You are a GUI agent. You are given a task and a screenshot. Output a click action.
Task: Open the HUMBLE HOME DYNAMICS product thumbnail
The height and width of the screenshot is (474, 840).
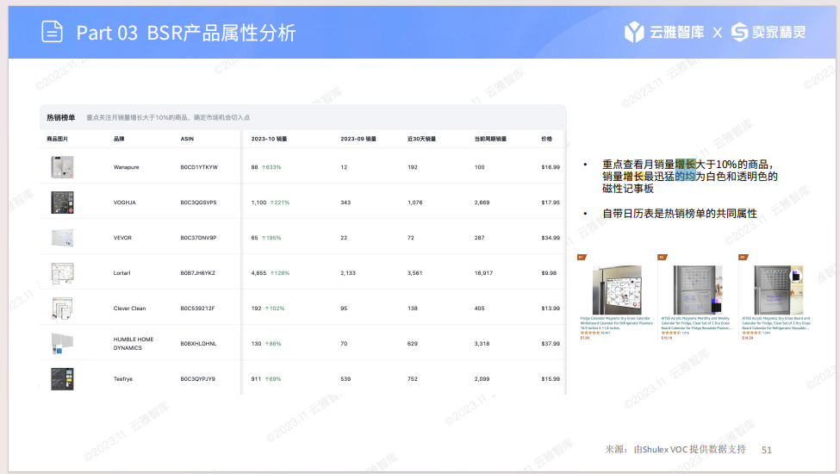tap(62, 344)
